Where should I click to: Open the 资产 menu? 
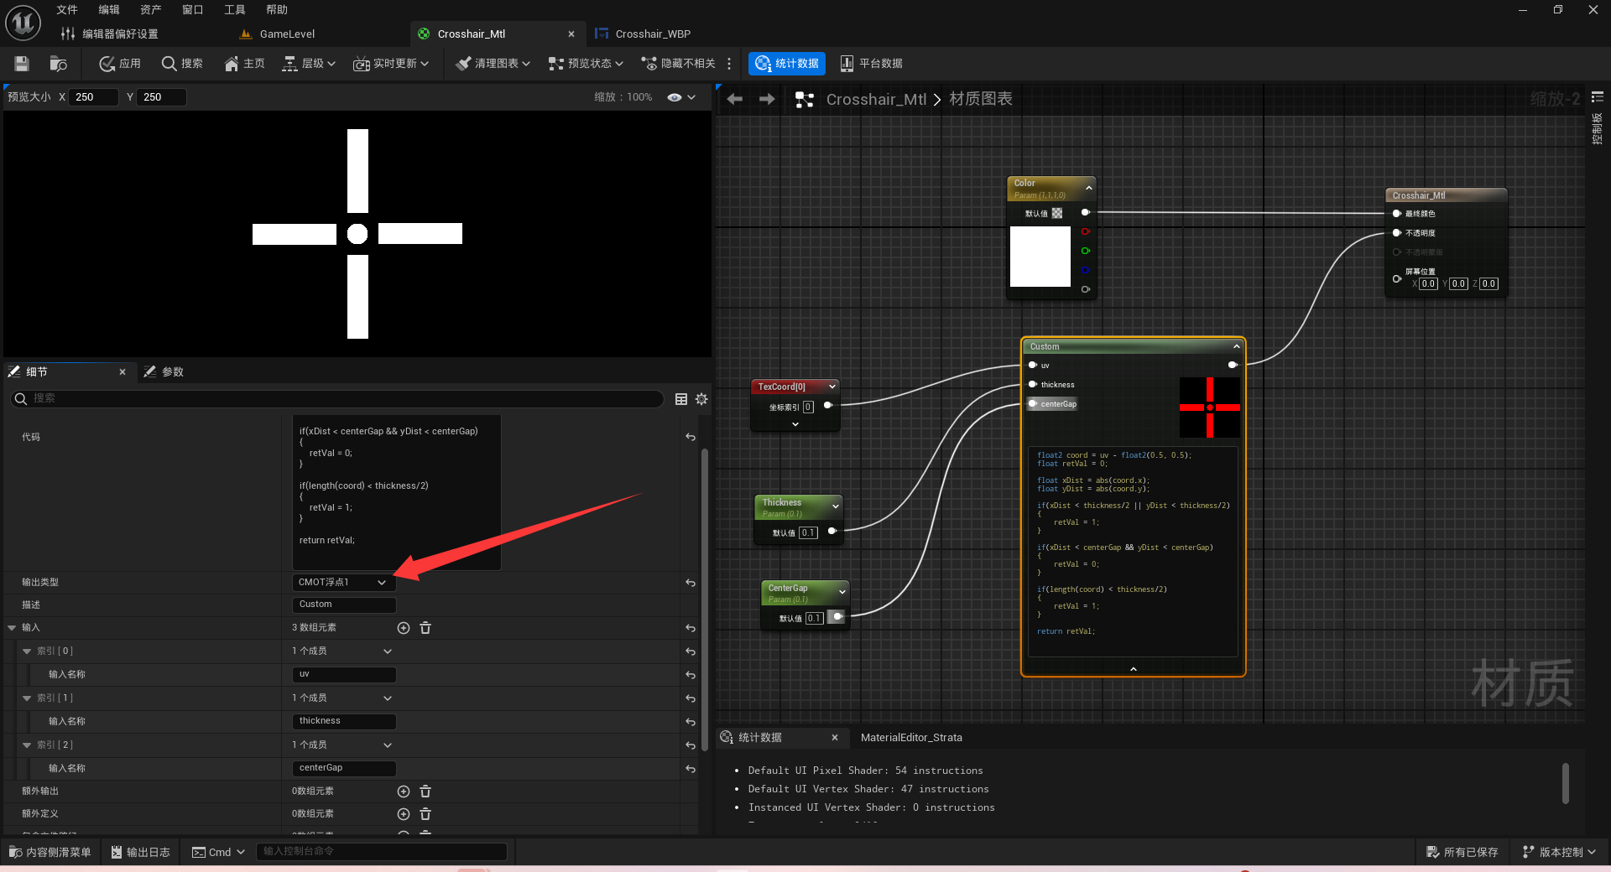[x=151, y=10]
